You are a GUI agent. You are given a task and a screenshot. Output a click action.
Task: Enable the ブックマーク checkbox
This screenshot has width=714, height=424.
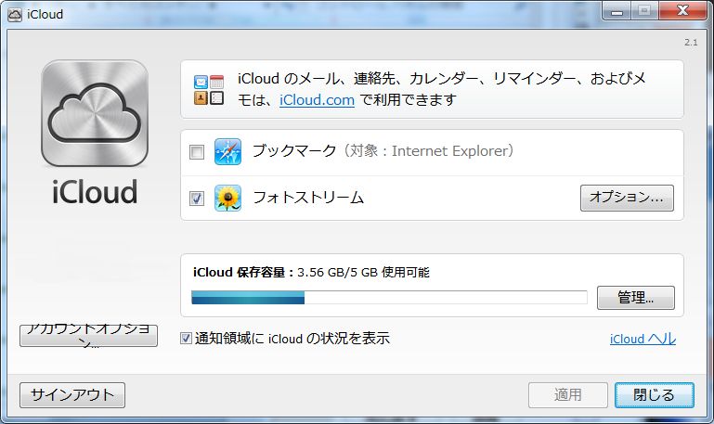click(x=197, y=152)
